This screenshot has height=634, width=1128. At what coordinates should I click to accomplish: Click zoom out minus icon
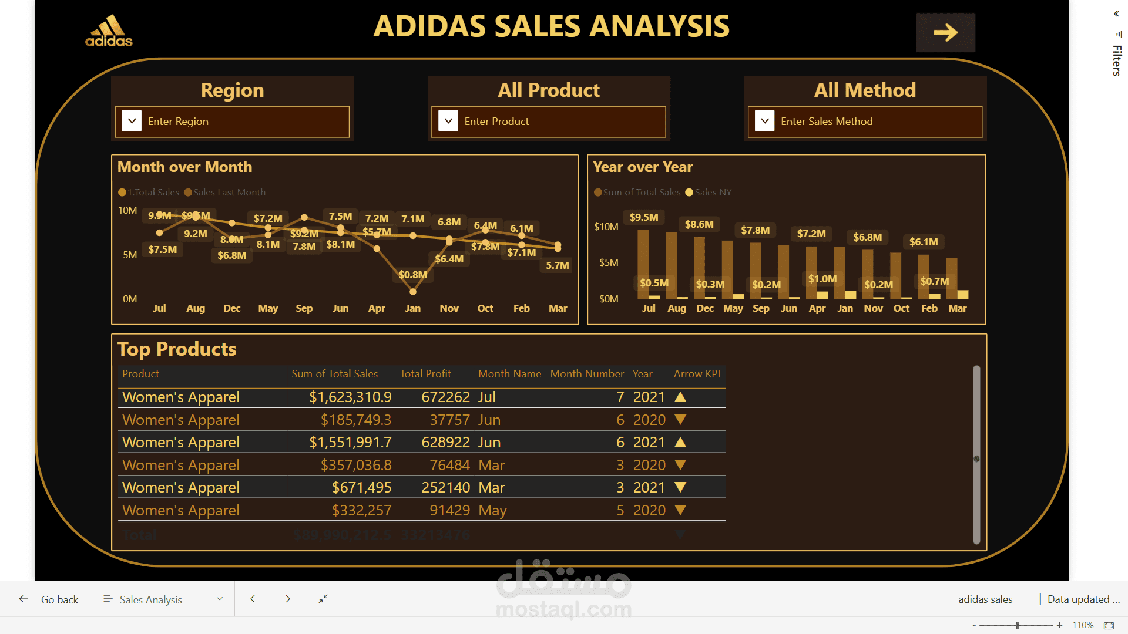point(974,625)
